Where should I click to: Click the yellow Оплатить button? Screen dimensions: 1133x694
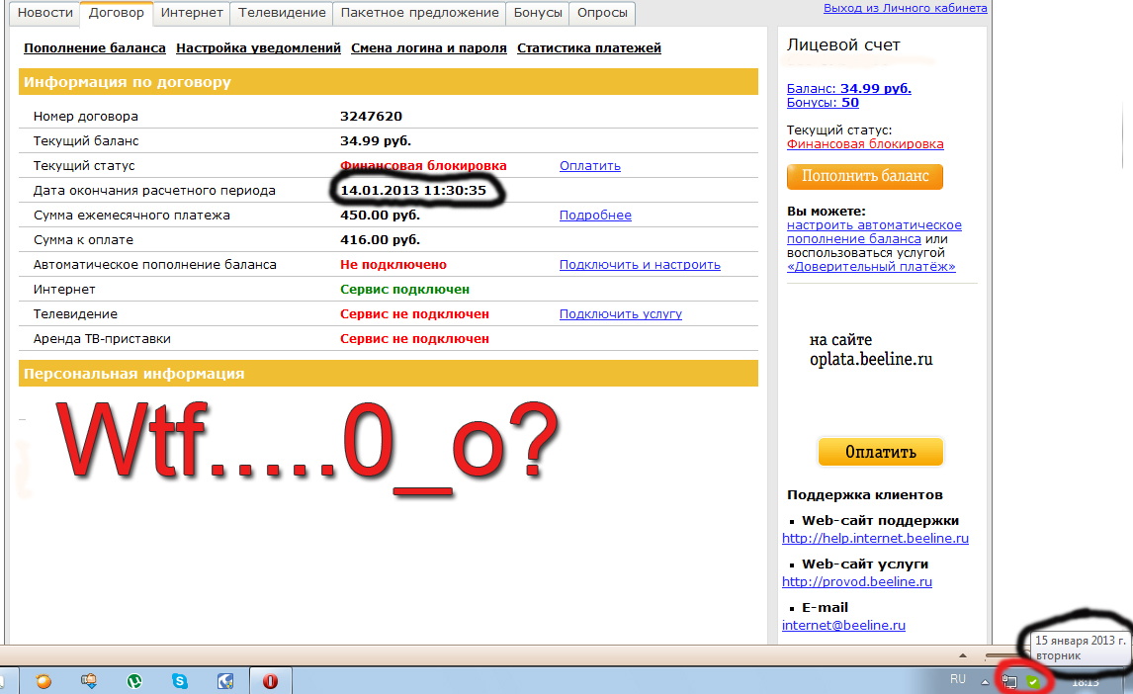[880, 452]
